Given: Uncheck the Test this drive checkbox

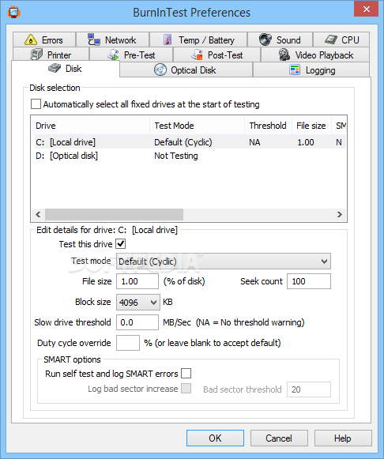Looking at the screenshot, I should coord(121,243).
